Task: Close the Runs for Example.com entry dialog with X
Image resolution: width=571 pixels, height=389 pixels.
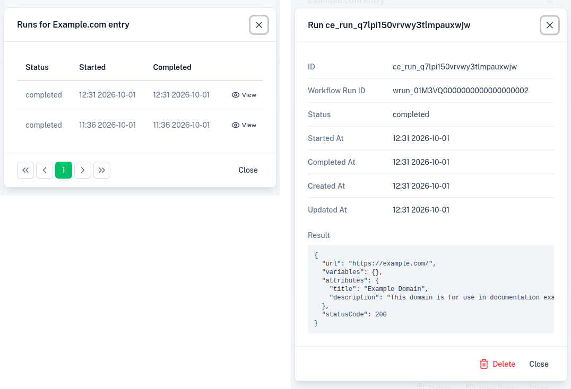Action: pyautogui.click(x=259, y=25)
